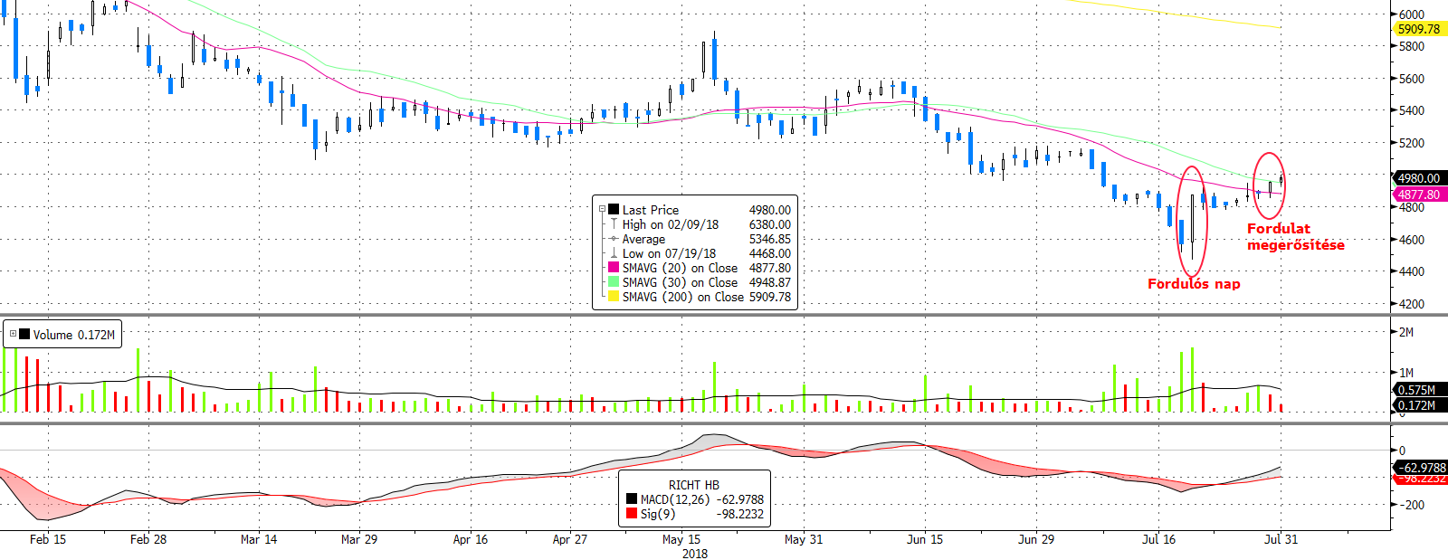The width and height of the screenshot is (1448, 560).
Task: Click the 5600 price axis label
Action: 1412,79
